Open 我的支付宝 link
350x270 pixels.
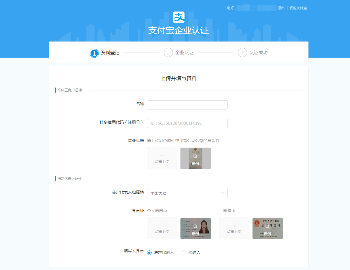click(298, 8)
